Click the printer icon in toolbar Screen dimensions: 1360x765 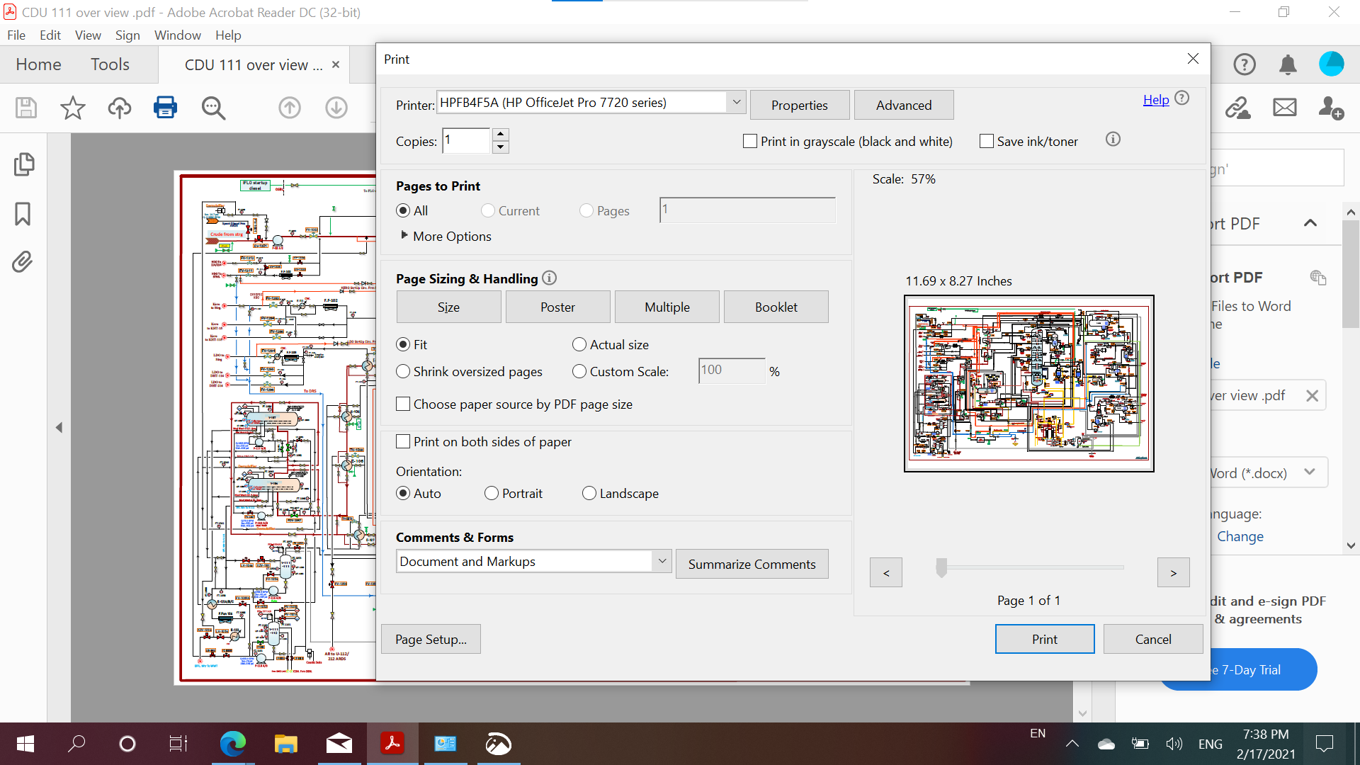[165, 108]
